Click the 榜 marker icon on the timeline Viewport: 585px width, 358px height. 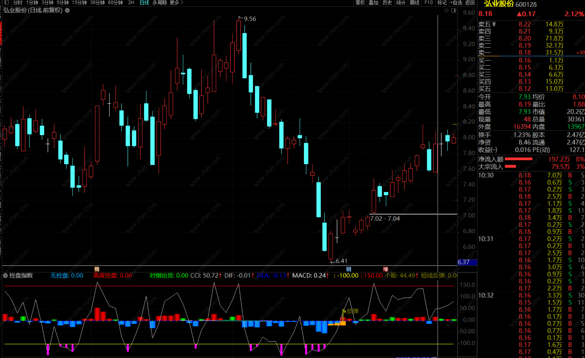(x=97, y=269)
